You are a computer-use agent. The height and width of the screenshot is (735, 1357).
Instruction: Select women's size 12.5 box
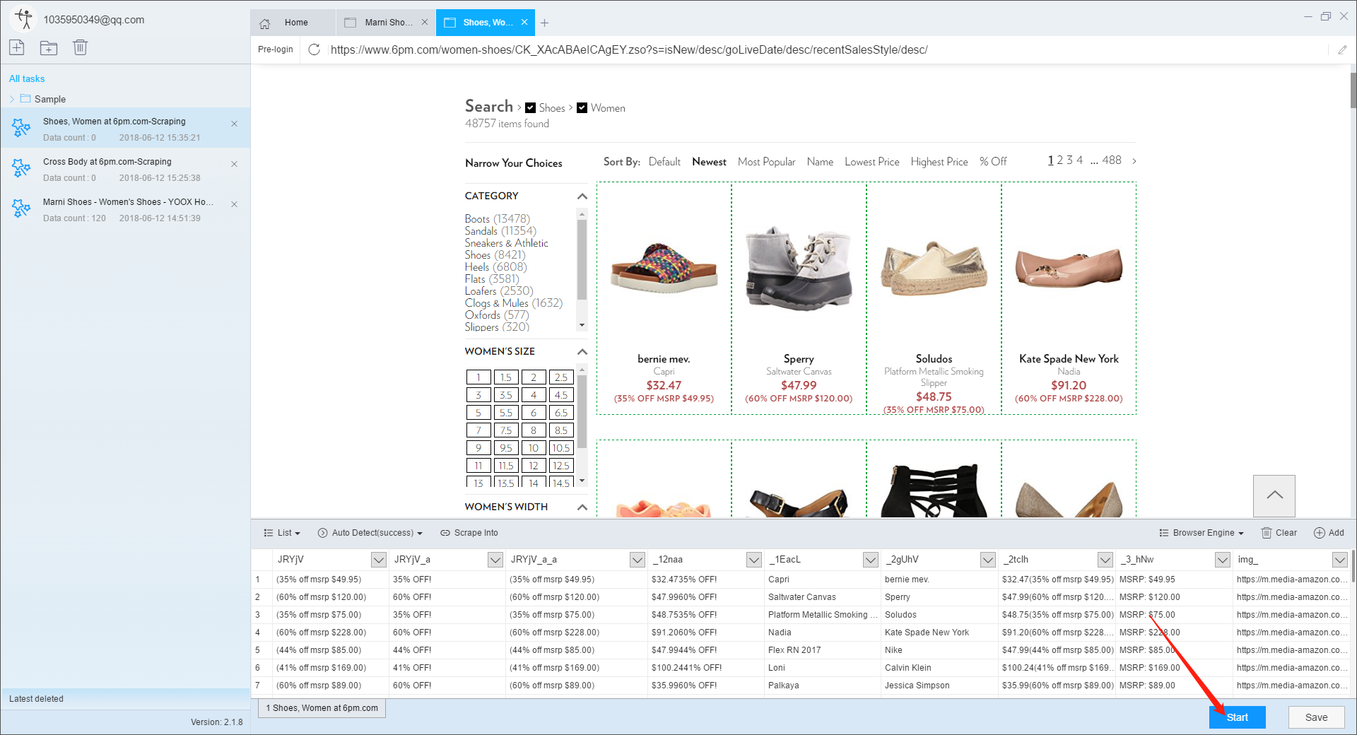click(561, 466)
